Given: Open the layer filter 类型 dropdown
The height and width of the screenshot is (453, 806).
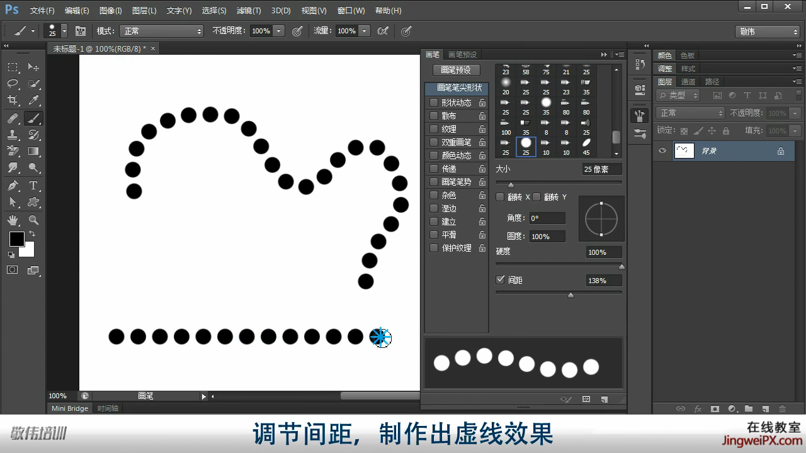Looking at the screenshot, I should coord(678,96).
